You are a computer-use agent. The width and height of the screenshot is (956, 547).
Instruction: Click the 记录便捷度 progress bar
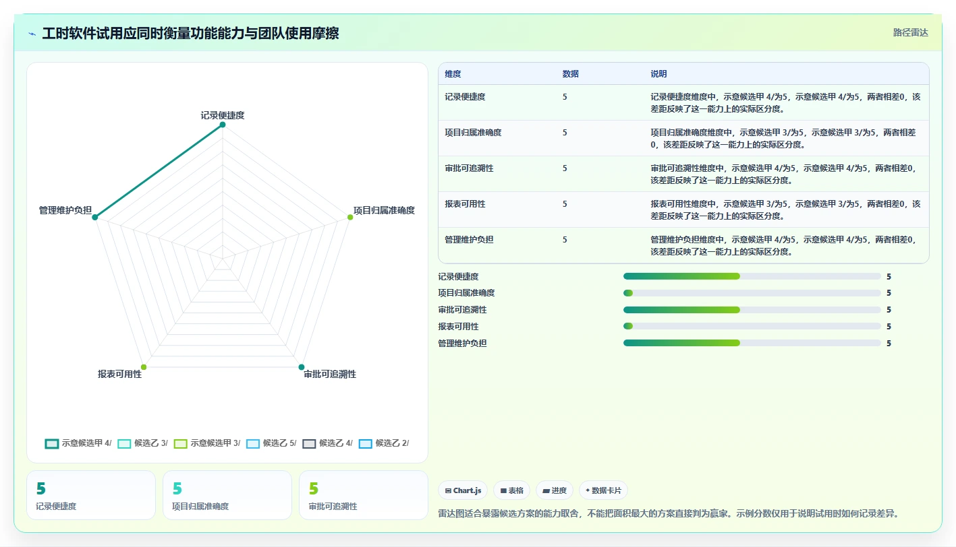tap(752, 276)
